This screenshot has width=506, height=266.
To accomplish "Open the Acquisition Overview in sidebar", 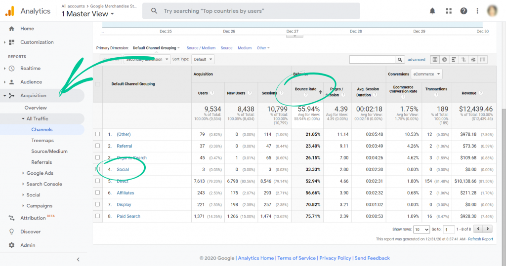I will (36, 108).
